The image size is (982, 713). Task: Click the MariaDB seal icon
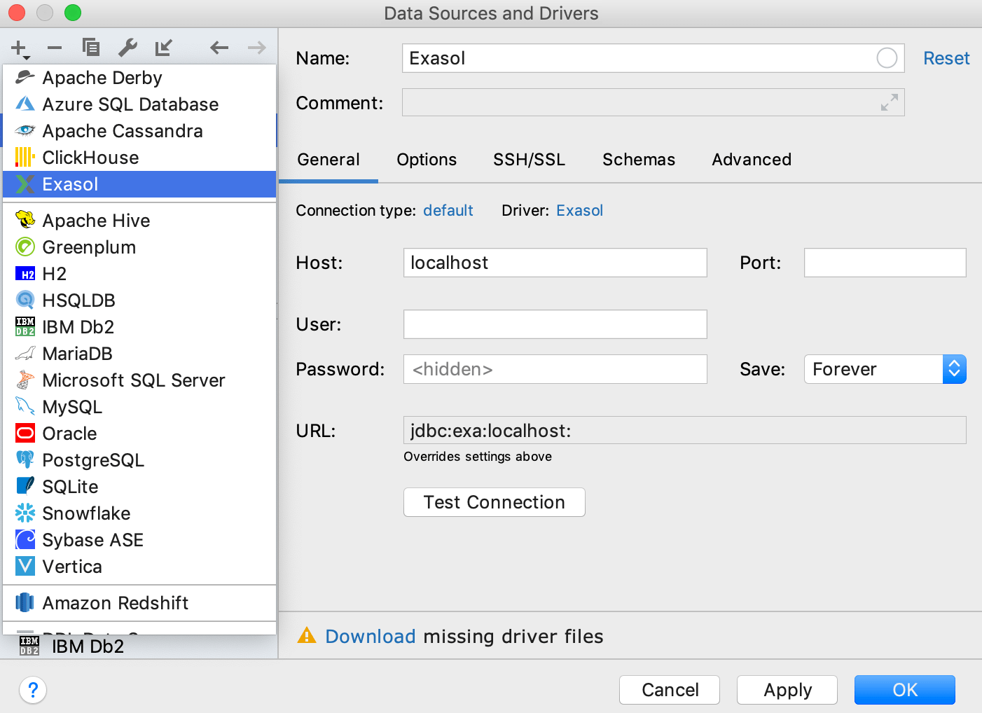point(25,354)
